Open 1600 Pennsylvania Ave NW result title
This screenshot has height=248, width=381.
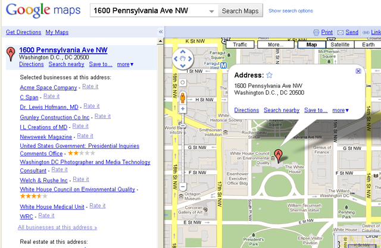pyautogui.click(x=63, y=50)
